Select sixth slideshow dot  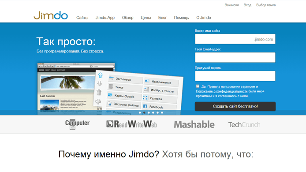[x=162, y=112]
